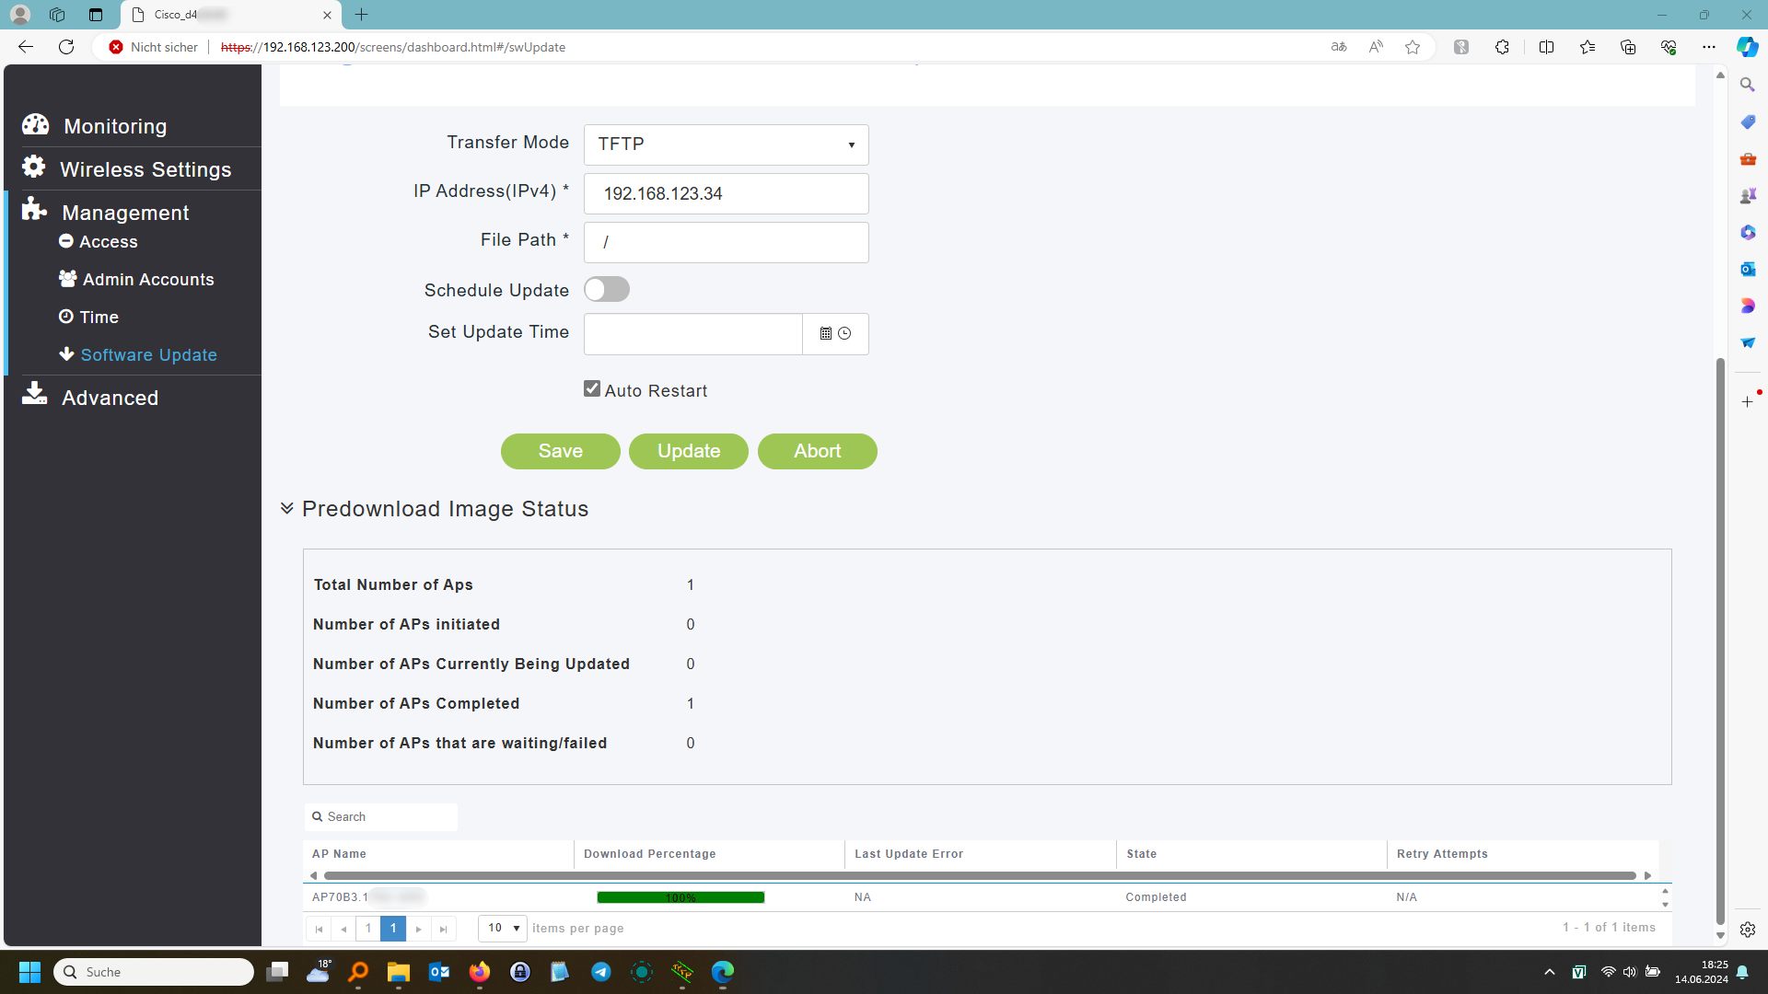Sort by State column header
The image size is (1768, 994).
point(1141,854)
